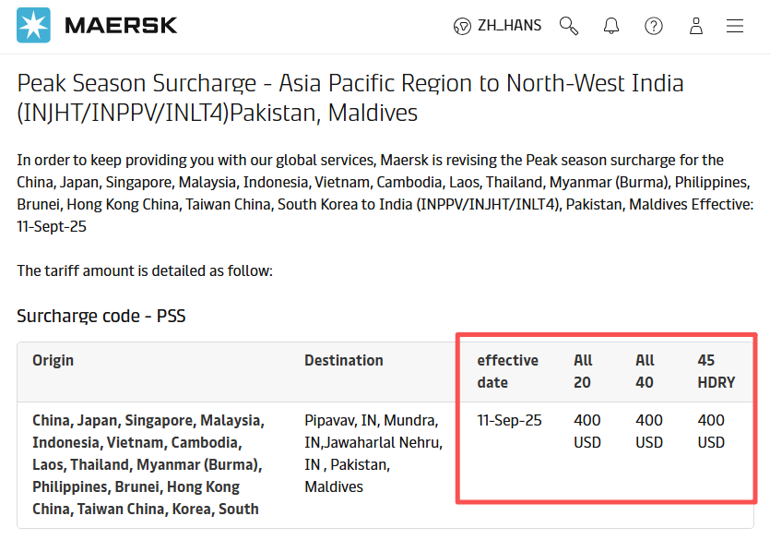Open the help question mark icon
Viewport: 770px width, 540px height.
(654, 26)
